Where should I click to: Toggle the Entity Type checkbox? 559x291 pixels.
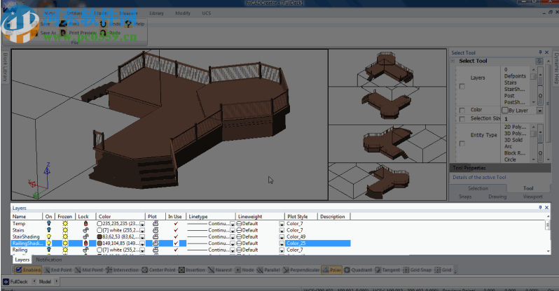[x=461, y=143]
